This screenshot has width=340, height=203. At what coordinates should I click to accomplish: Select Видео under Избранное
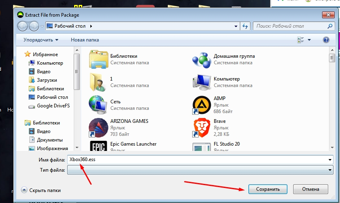44,72
